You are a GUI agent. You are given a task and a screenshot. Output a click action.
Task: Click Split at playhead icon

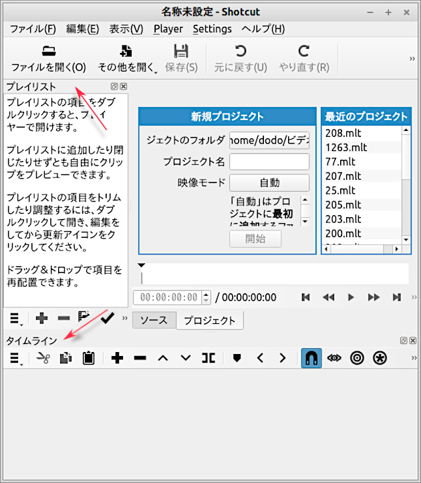pyautogui.click(x=208, y=358)
